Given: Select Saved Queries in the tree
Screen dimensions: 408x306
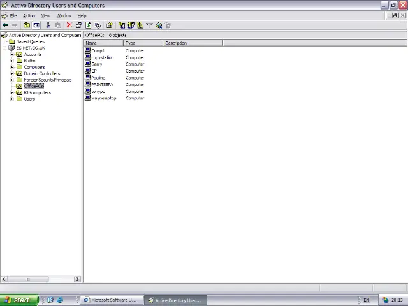Looking at the screenshot, I should [x=30, y=41].
